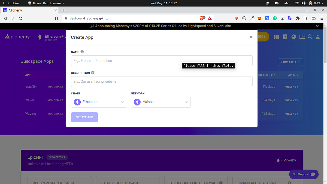This screenshot has width=327, height=184.
Task: Open the Network dropdown showing Mainnet
Action: click(x=161, y=102)
